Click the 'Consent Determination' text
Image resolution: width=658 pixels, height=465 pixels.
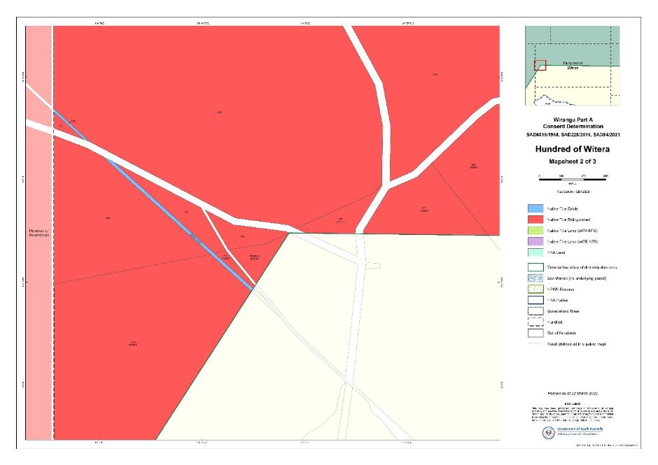573,126
